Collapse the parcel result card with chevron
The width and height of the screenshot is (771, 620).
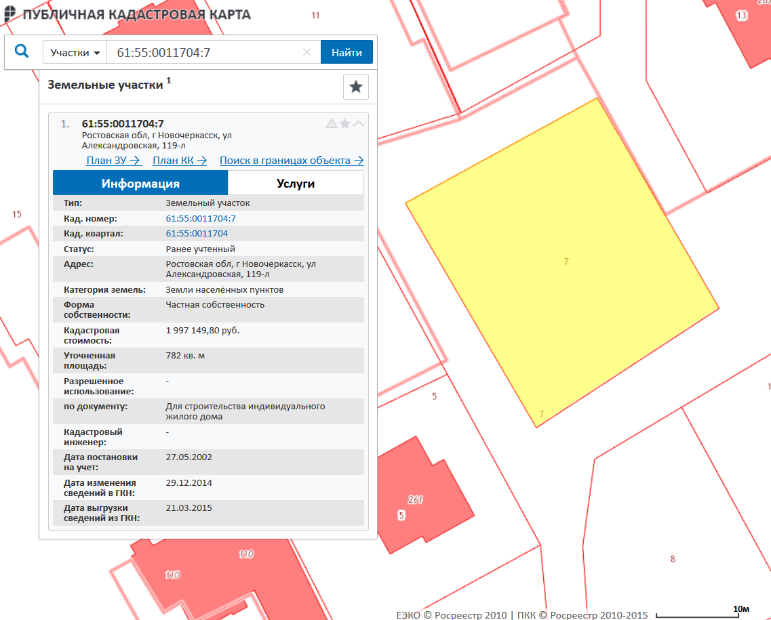(358, 123)
